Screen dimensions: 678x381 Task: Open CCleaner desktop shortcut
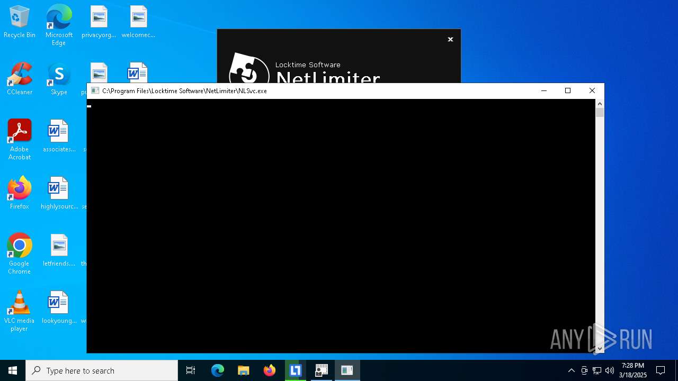20,79
